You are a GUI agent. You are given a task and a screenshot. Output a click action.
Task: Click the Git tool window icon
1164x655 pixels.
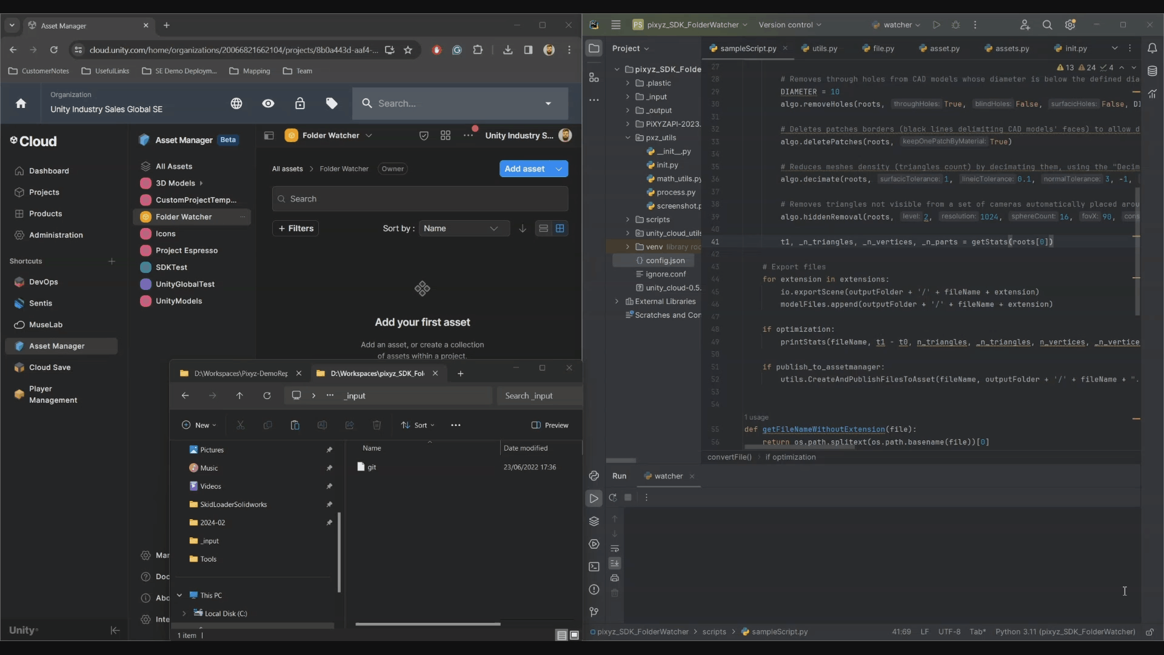tap(594, 612)
